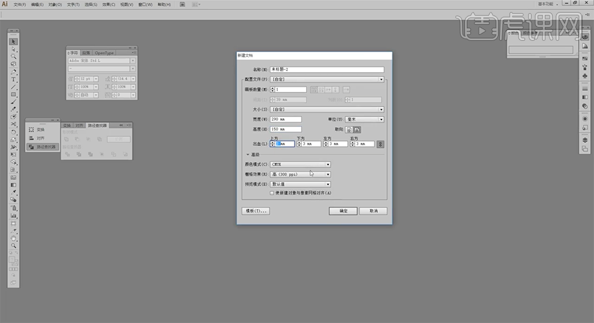Open the 基本功能 workspace switcher
The height and width of the screenshot is (323, 594).
click(x=548, y=4)
